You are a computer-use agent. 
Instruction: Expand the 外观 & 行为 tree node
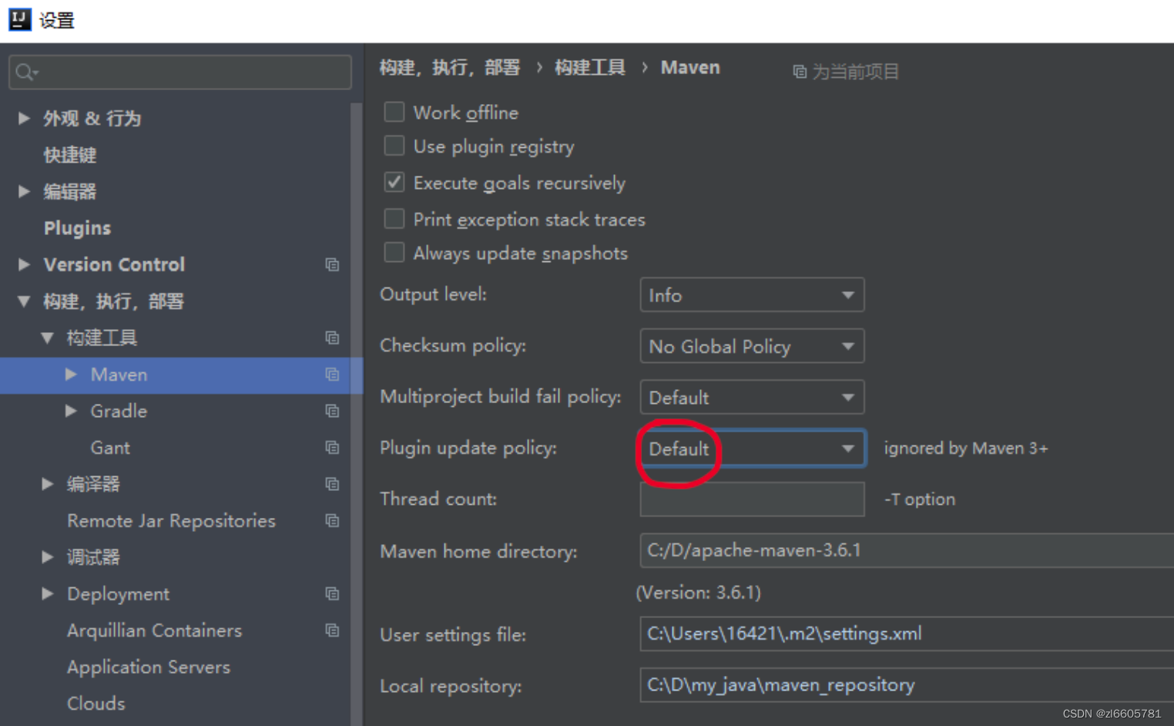[24, 118]
